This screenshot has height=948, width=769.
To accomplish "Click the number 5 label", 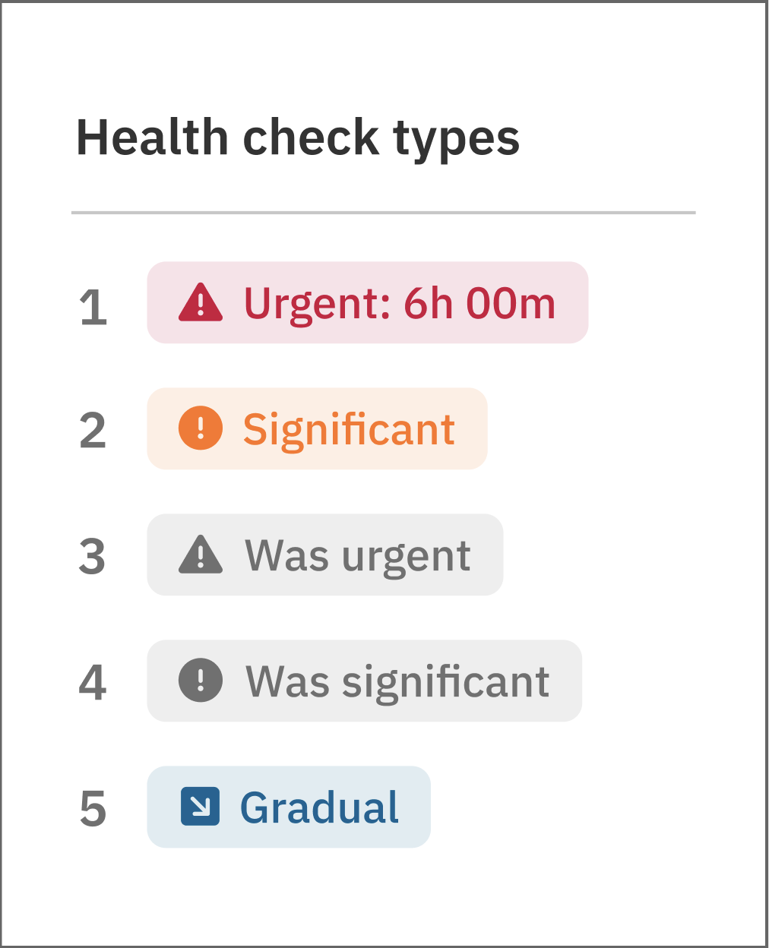I will point(93,808).
